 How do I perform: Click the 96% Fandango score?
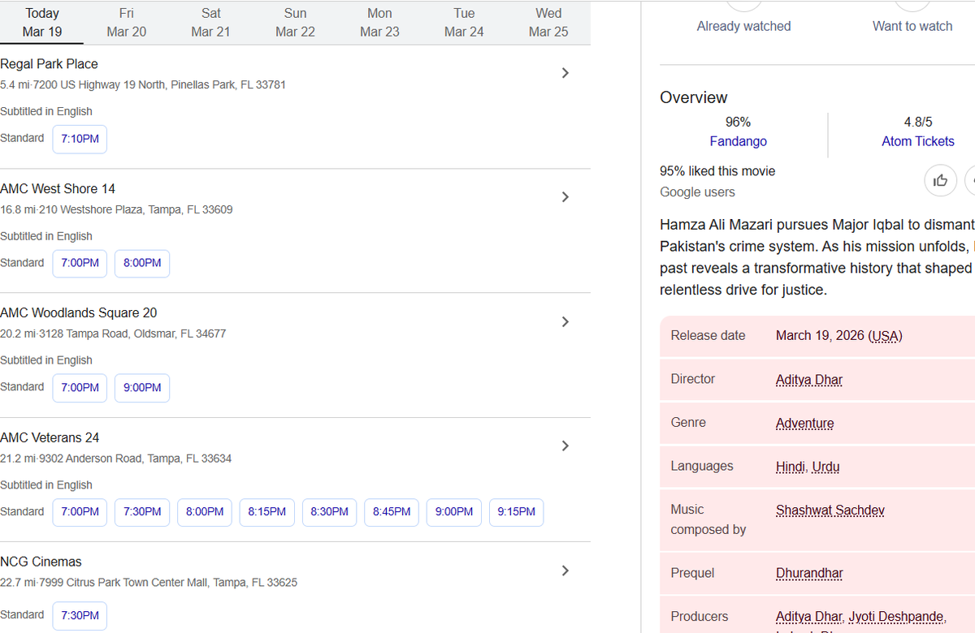tap(738, 122)
